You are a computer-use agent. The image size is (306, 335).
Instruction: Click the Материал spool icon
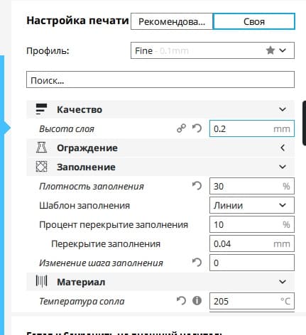click(41, 282)
